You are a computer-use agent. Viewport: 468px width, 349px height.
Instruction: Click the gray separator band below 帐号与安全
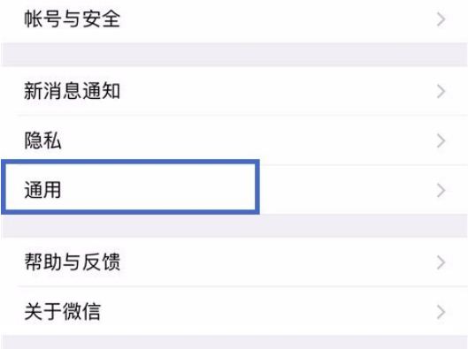pos(234,55)
